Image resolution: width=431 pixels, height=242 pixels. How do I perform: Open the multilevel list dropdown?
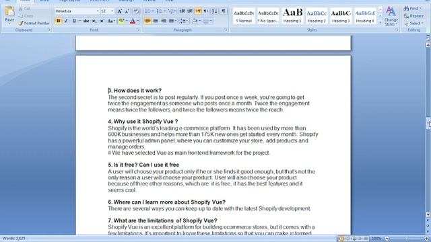tap(176, 11)
